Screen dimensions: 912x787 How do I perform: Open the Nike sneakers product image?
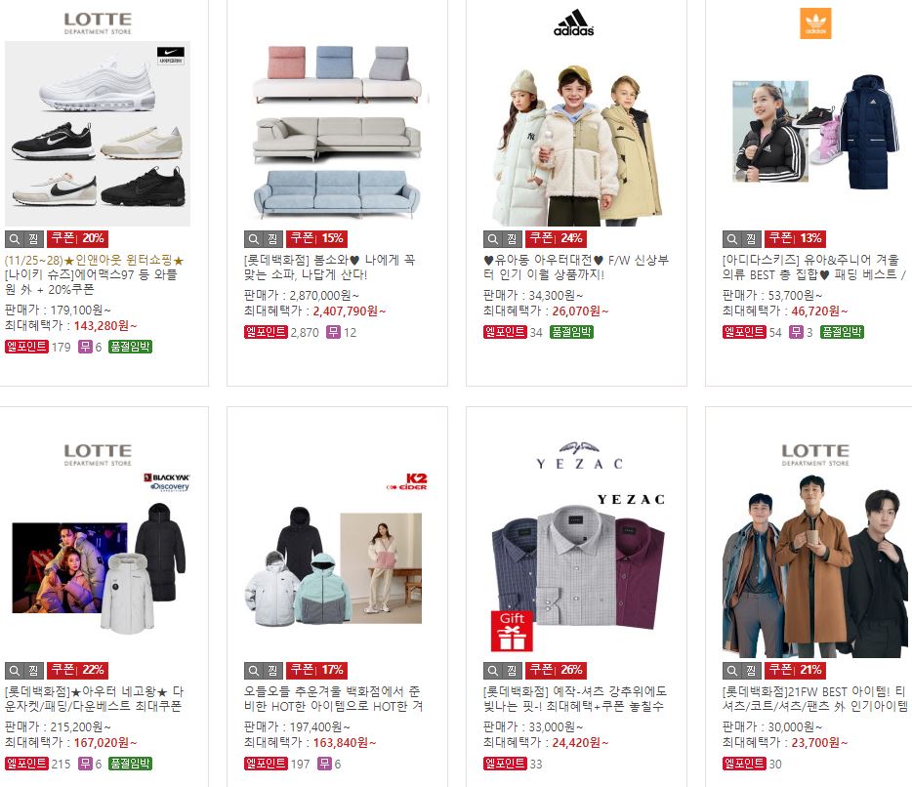coord(98,133)
